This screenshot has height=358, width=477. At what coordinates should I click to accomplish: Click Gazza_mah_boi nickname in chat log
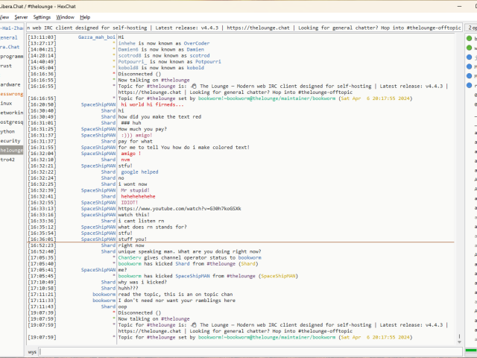96,37
